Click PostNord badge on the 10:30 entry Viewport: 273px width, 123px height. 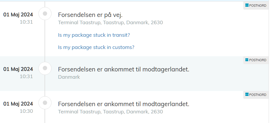(256, 94)
